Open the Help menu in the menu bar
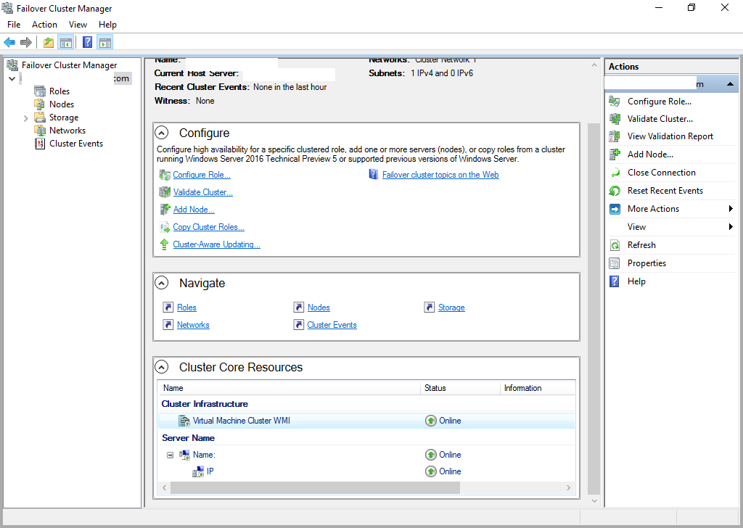 coord(107,25)
